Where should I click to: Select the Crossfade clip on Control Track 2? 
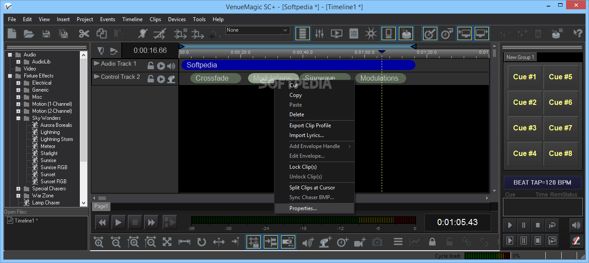pyautogui.click(x=216, y=78)
